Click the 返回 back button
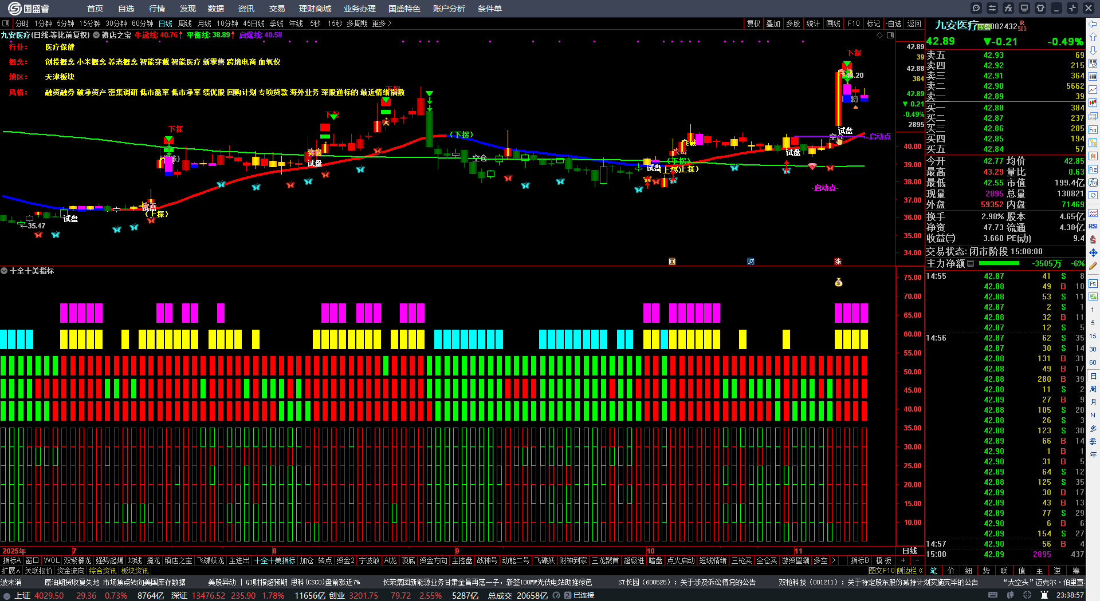The height and width of the screenshot is (601, 1100). [x=914, y=23]
